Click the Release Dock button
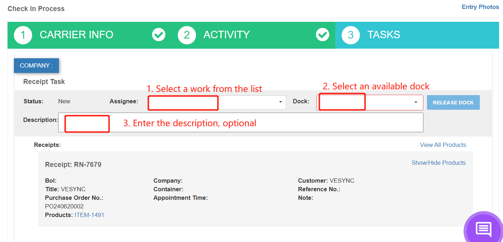This screenshot has width=503, height=242. pyautogui.click(x=453, y=103)
